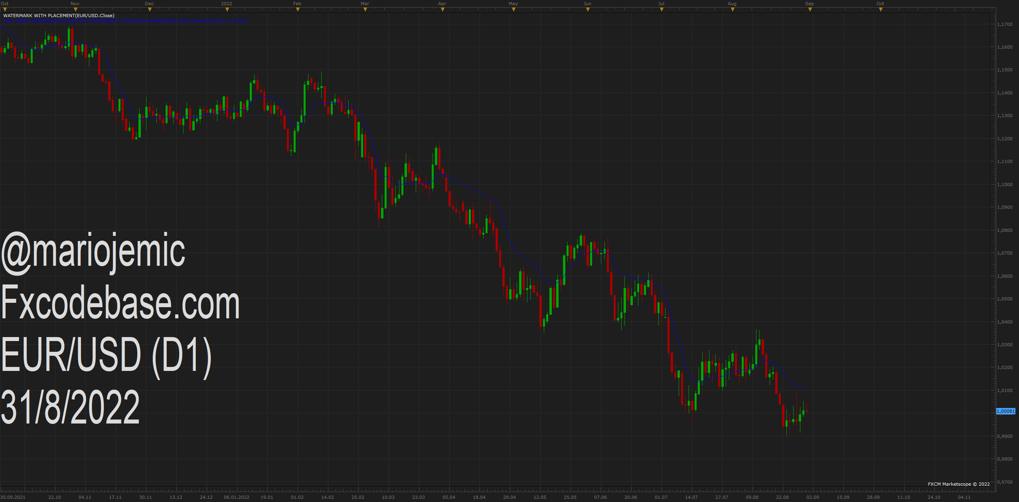Image resolution: width=1019 pixels, height=502 pixels.
Task: Click the 30.09.2021 date axis label
Action: tap(13, 497)
